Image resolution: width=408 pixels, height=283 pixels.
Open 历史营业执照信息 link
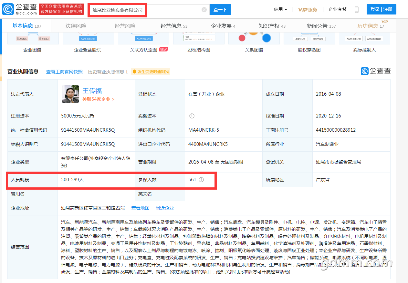pyautogui.click(x=108, y=72)
